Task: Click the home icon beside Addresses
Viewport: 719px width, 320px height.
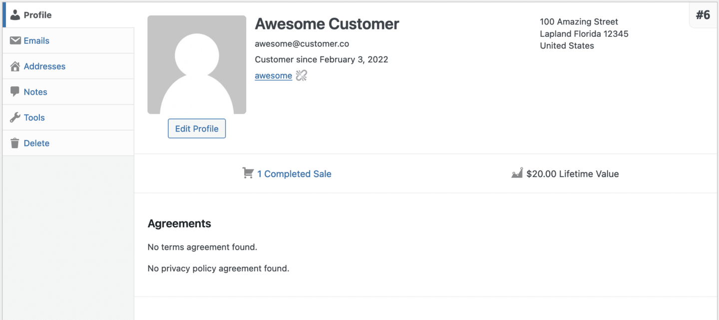Action: [14, 66]
